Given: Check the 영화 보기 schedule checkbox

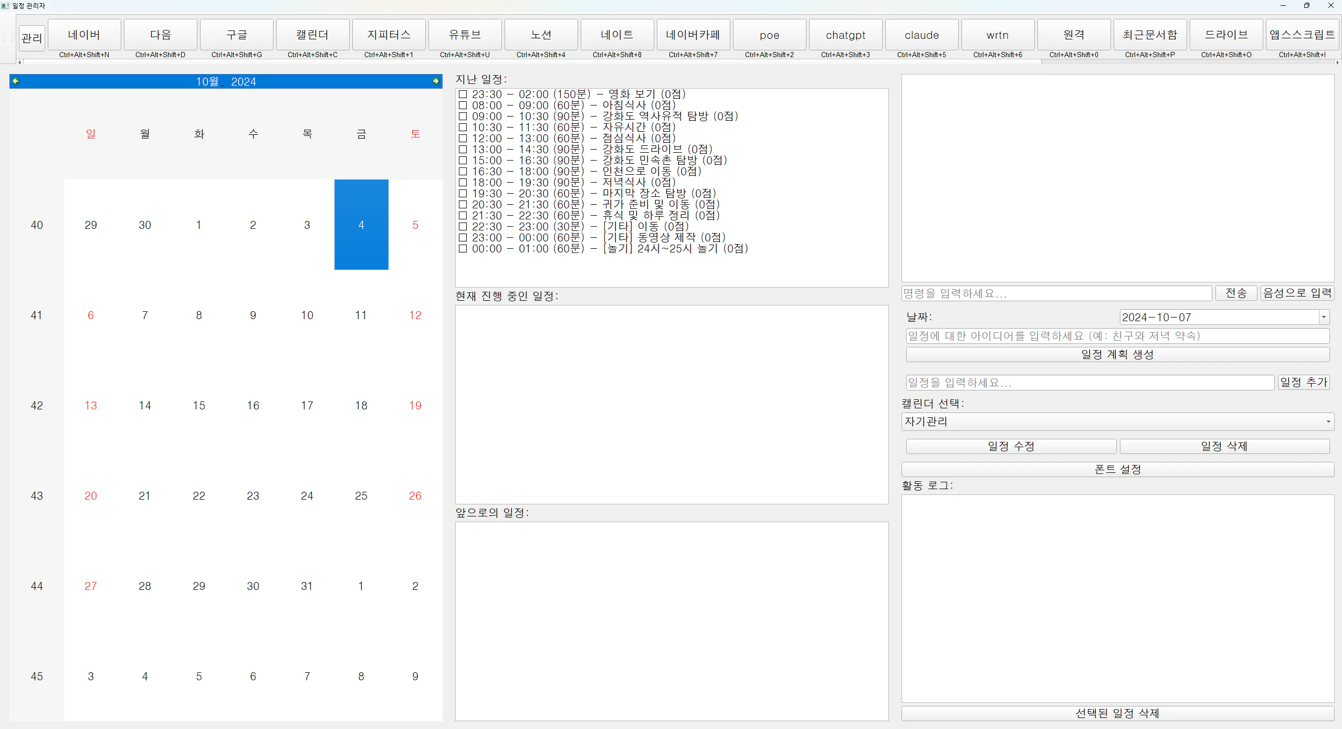Looking at the screenshot, I should 463,94.
